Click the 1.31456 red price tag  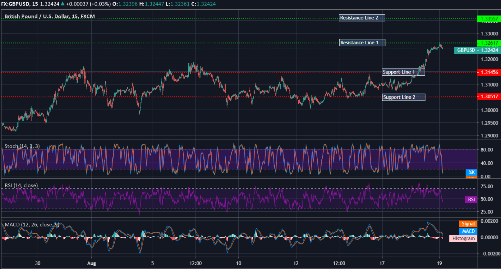489,72
